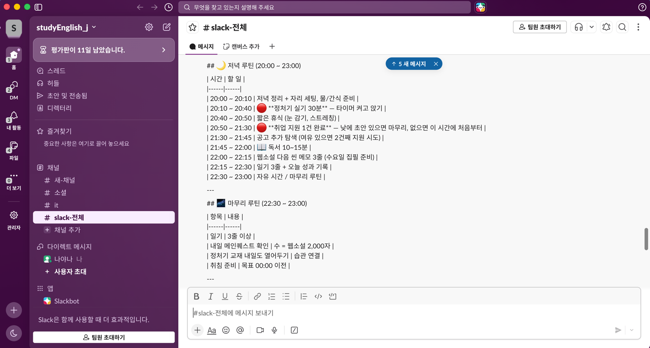Open sidebar preferences gear icon

149,27
